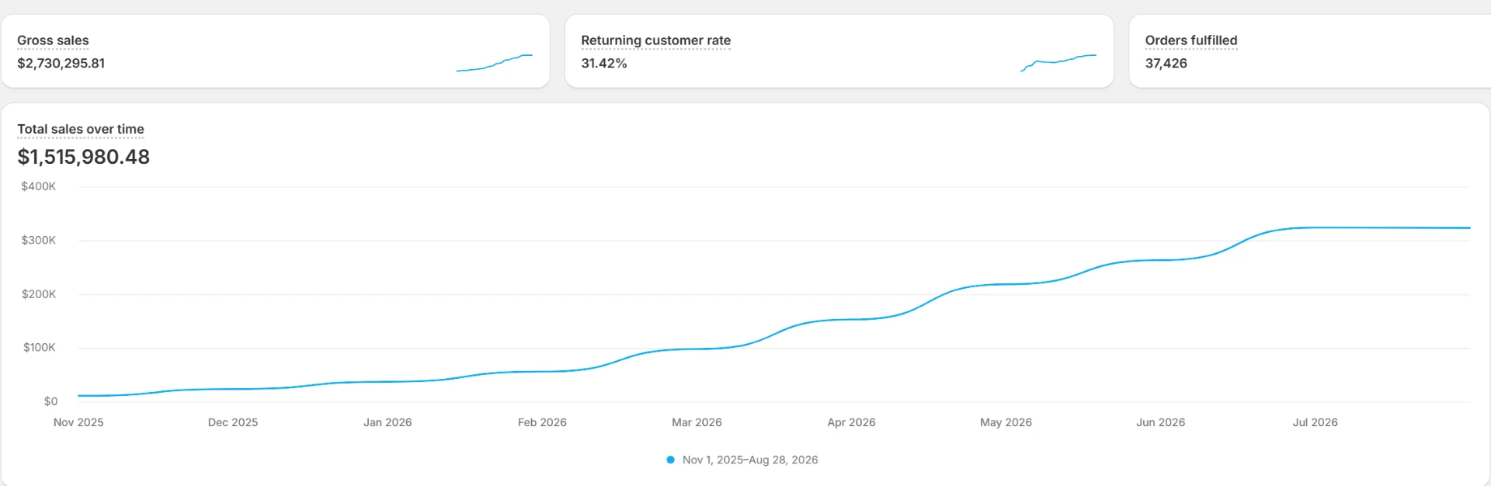Open the Total sales over time title

[81, 129]
